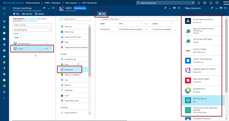Open the Activity log menu item

click(x=74, y=32)
